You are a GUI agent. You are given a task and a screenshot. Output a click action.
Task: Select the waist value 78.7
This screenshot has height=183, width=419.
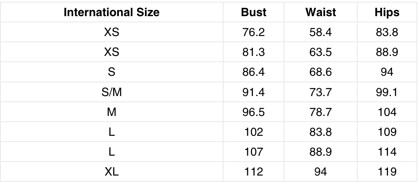(x=320, y=112)
